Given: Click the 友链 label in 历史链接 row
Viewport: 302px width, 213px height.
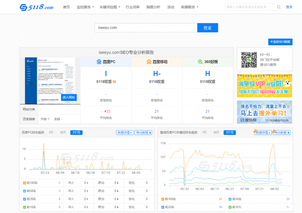Looking at the screenshot, I should click(x=57, y=119).
